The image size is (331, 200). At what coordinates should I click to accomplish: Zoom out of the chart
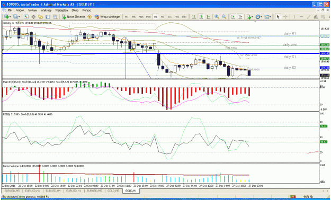pyautogui.click(x=224, y=17)
